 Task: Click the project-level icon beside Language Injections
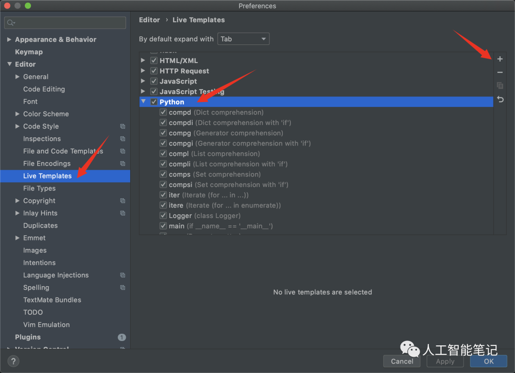tap(123, 275)
